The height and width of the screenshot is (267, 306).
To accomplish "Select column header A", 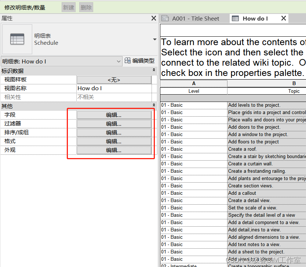I will click(x=194, y=84).
